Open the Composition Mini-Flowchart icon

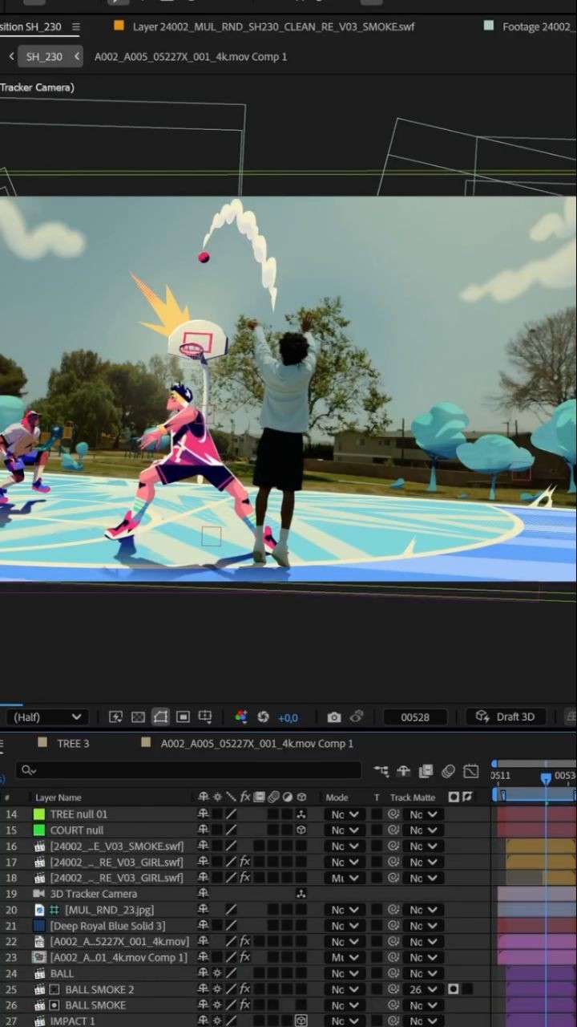click(x=381, y=771)
